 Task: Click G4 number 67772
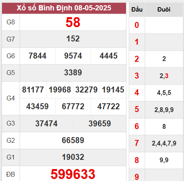click(73, 106)
